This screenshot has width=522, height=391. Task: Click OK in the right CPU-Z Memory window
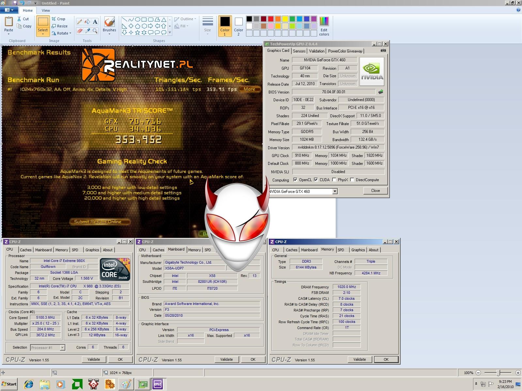pyautogui.click(x=386, y=359)
